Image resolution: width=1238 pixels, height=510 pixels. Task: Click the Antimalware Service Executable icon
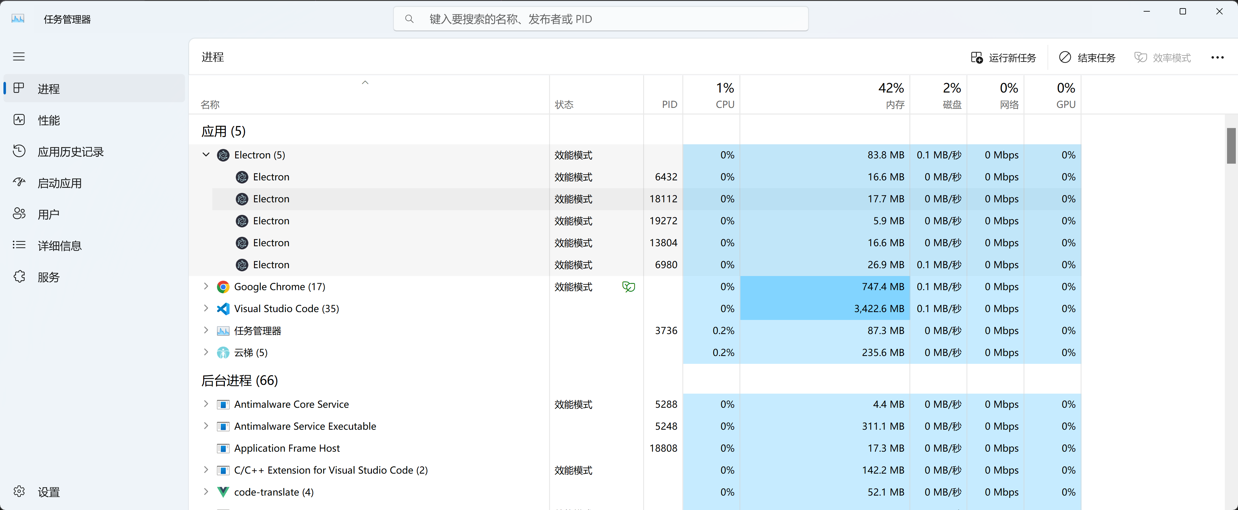(x=223, y=426)
